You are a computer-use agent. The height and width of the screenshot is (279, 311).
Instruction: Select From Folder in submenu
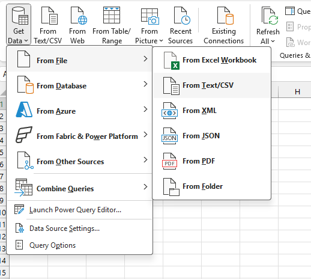pyautogui.click(x=212, y=186)
